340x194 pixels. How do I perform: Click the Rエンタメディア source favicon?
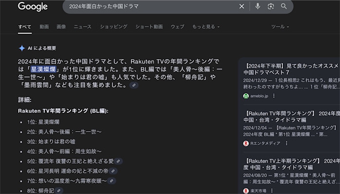246,144
